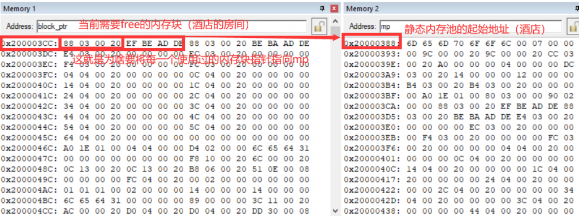The height and width of the screenshot is (216, 579).
Task: Click address 0x20000401 in Memory 2
Action: [372, 159]
